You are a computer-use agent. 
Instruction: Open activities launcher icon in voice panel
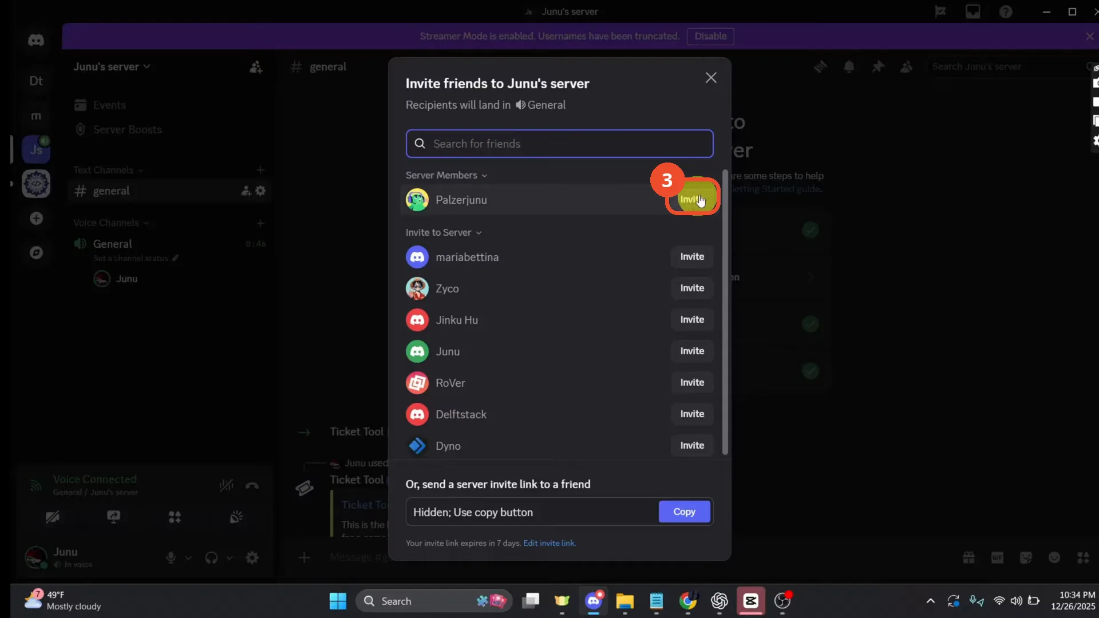(x=175, y=517)
